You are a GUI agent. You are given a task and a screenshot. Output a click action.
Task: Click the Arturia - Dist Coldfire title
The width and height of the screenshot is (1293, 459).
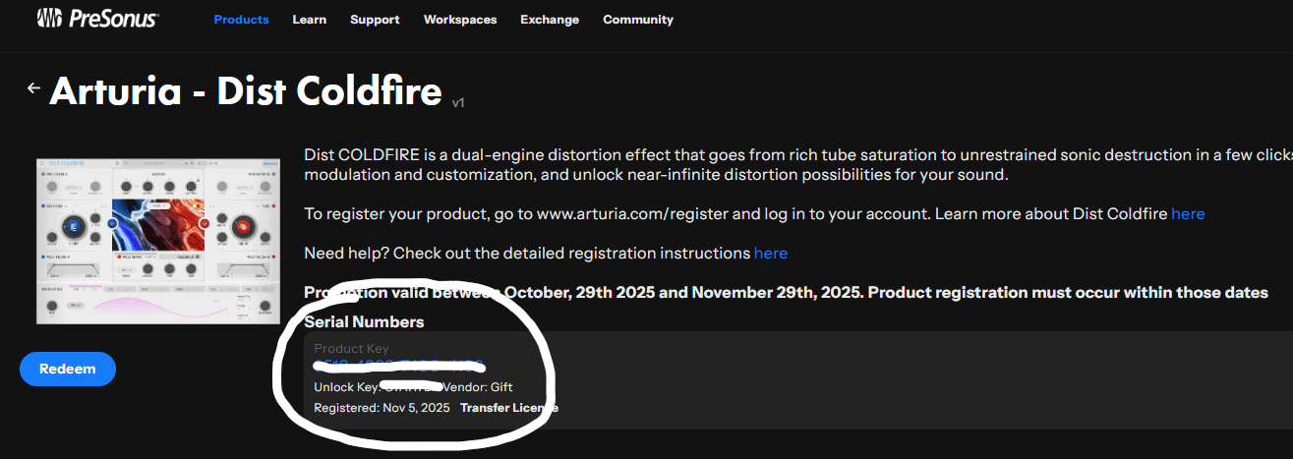246,91
